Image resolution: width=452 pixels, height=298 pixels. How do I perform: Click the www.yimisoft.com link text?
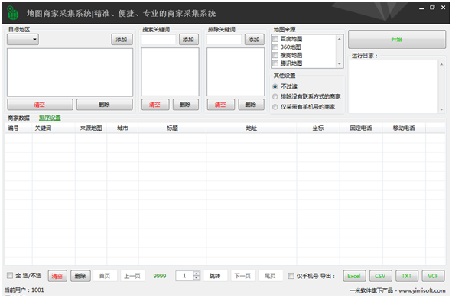pos(422,290)
